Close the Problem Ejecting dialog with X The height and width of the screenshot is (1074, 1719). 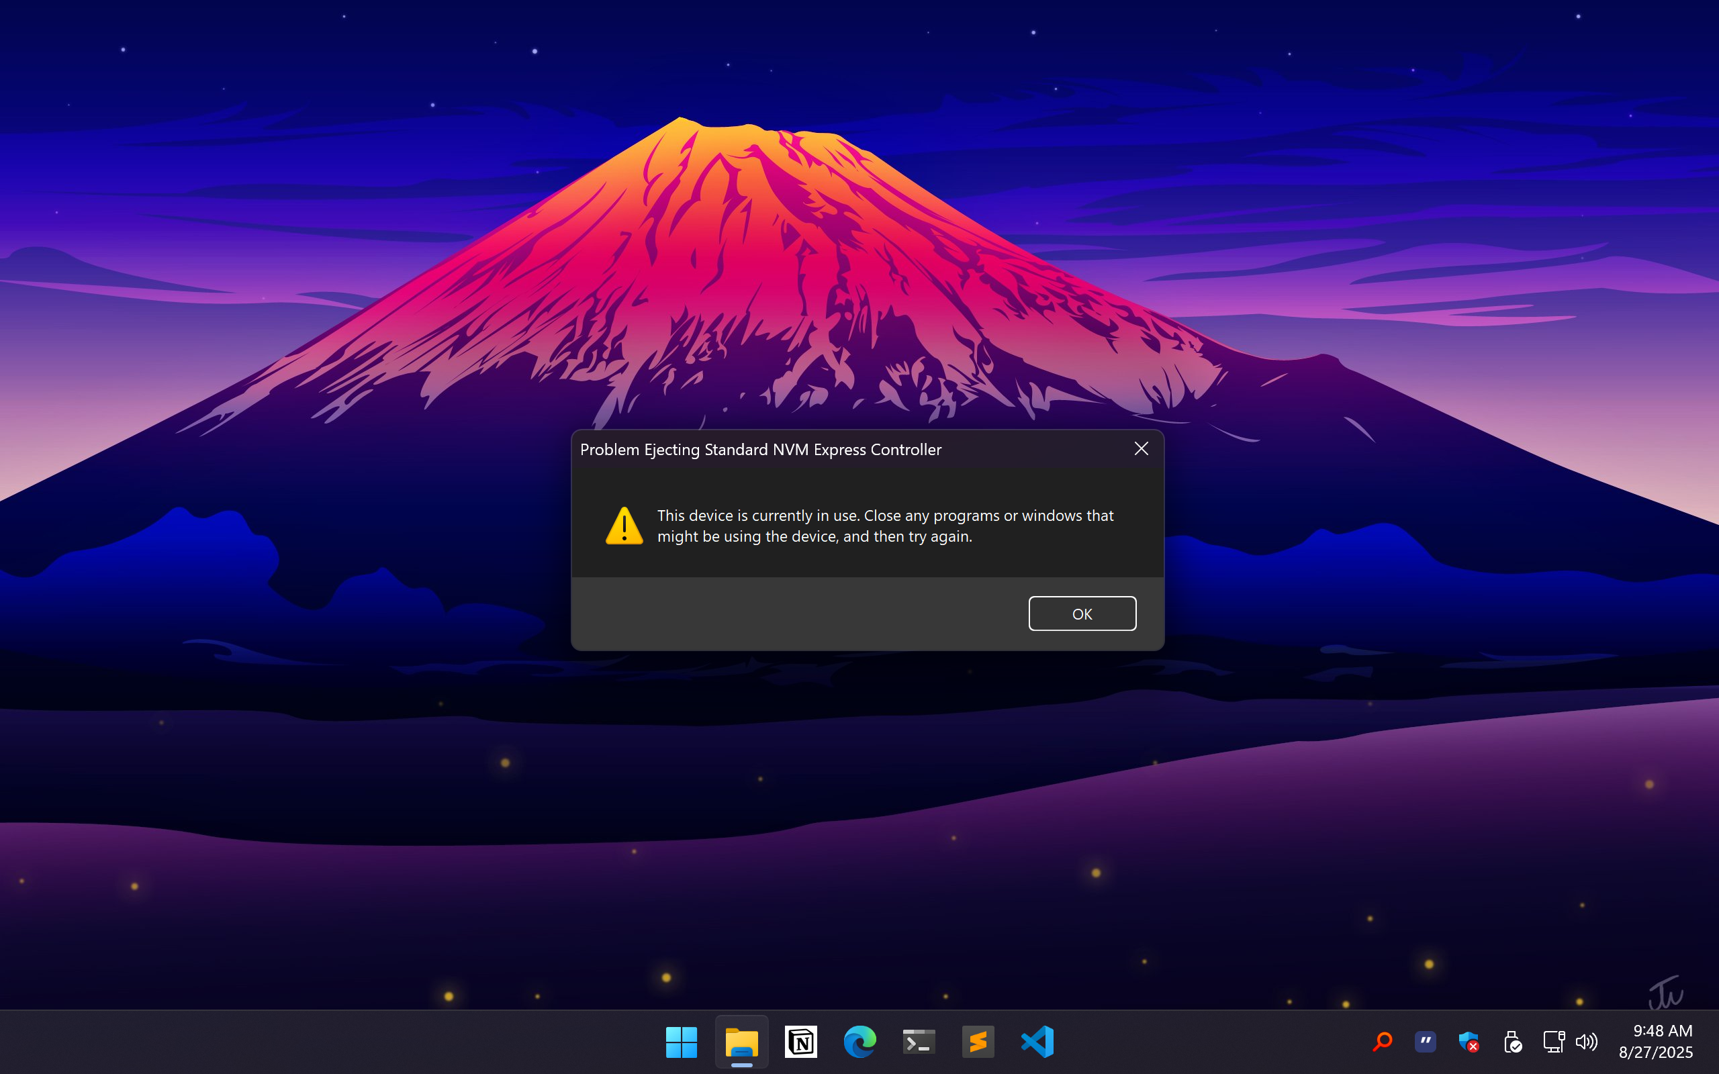pos(1141,448)
